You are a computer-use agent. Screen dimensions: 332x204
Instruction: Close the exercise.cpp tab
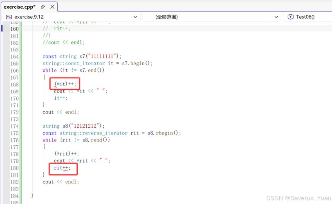coord(52,7)
